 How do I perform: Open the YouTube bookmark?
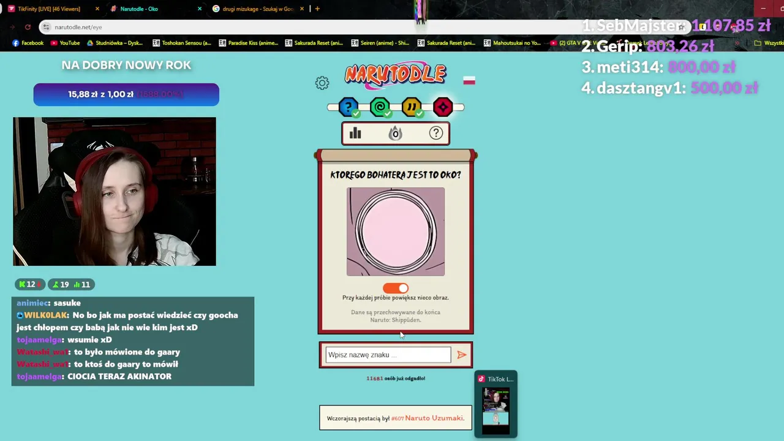click(66, 43)
